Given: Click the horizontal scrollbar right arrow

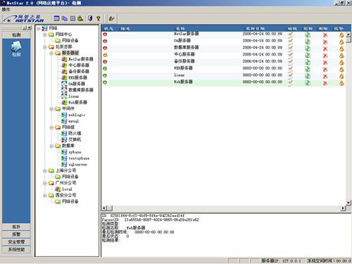Looking at the screenshot, I should coord(343,208).
